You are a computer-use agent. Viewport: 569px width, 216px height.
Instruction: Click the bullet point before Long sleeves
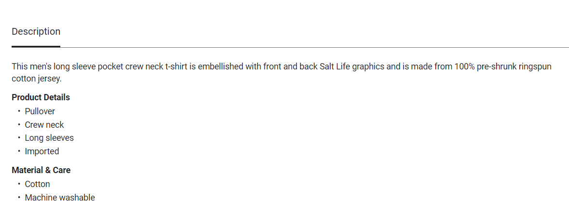[x=19, y=138]
